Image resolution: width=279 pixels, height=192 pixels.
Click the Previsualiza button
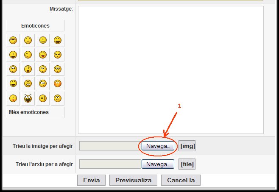coord(133,180)
